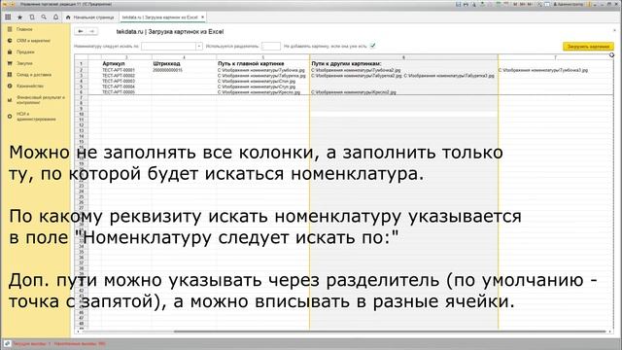Open Финансовый результат и контроллинг section
The width and height of the screenshot is (622, 350).
[40, 99]
